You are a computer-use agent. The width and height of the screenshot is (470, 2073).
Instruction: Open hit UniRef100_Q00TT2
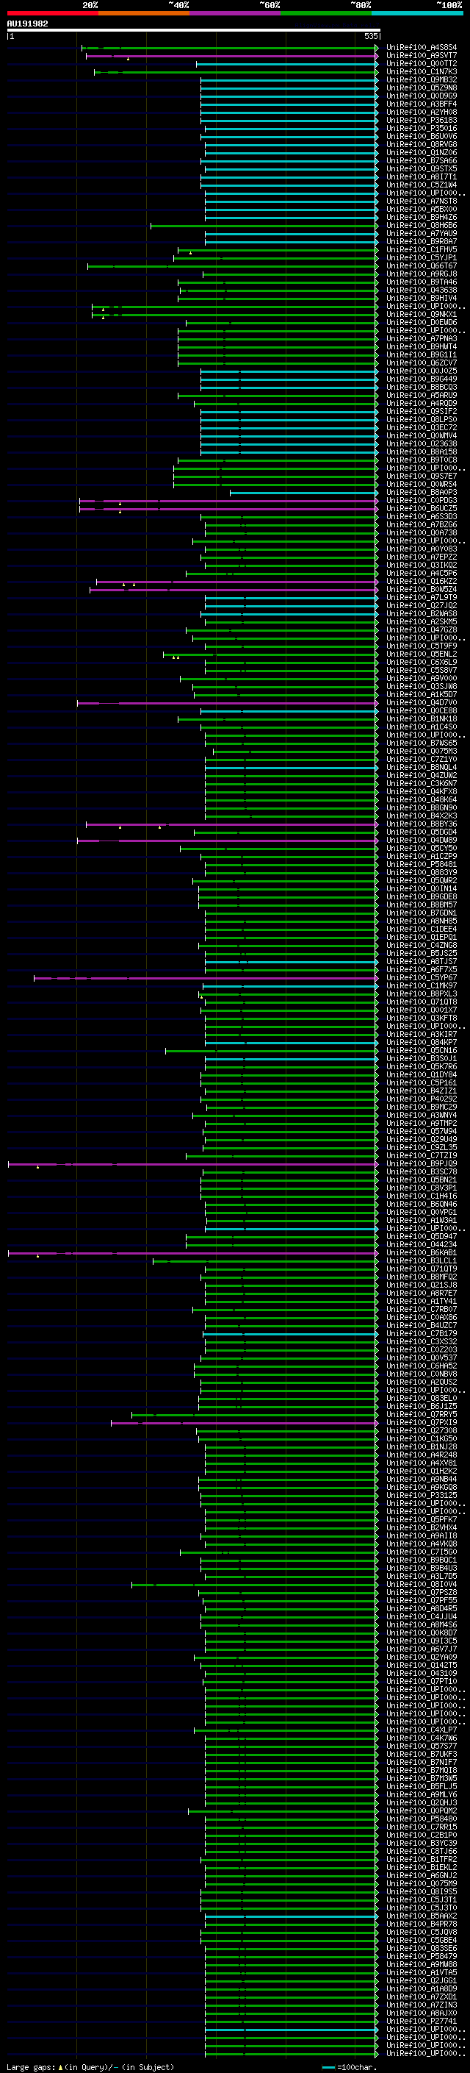[421, 63]
